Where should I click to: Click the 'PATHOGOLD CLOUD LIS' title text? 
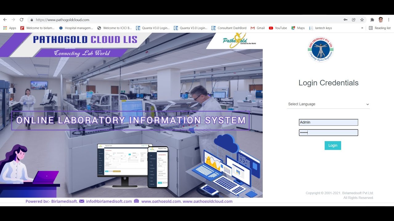(x=85, y=40)
